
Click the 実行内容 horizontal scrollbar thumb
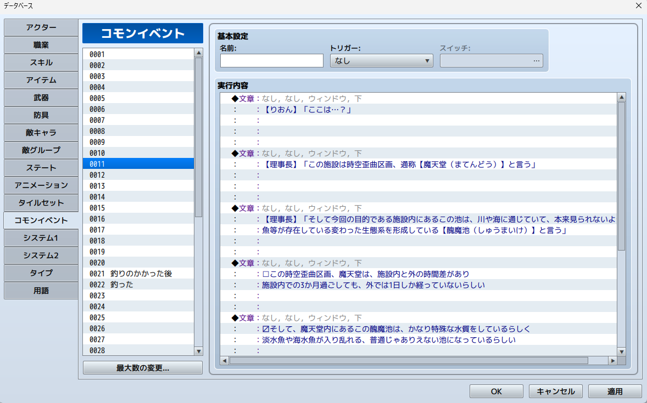pos(409,361)
